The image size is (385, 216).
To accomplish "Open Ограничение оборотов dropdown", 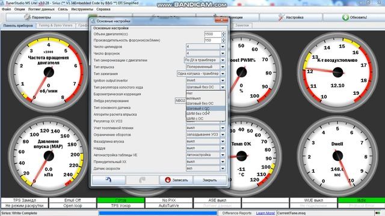I will 223,134.
